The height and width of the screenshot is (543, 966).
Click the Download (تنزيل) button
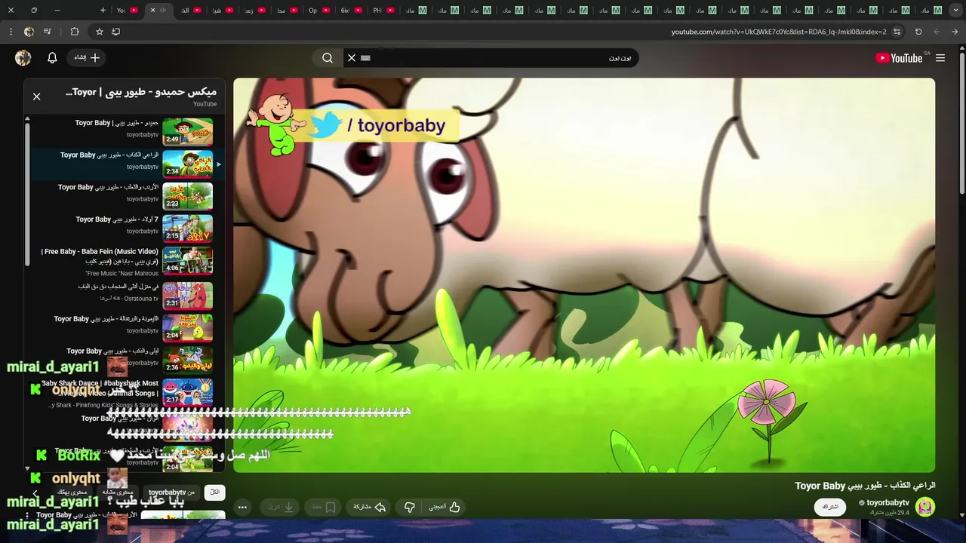[279, 508]
